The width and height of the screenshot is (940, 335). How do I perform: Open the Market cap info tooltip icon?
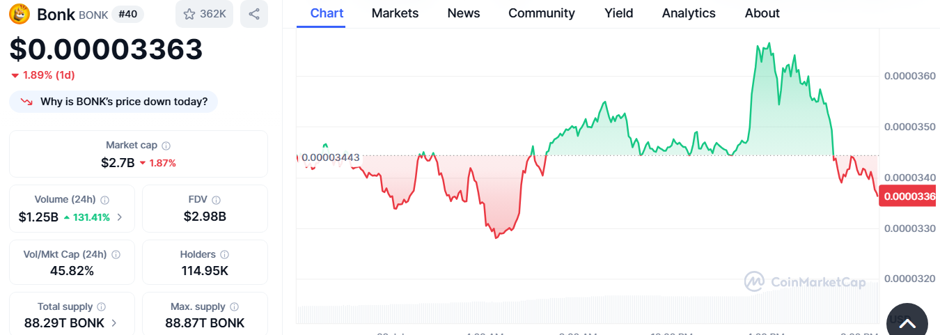click(x=166, y=146)
